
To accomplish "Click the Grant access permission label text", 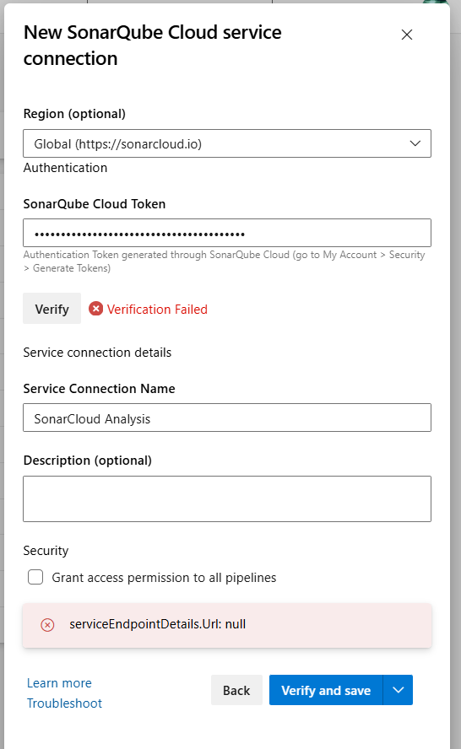I will 164,578.
